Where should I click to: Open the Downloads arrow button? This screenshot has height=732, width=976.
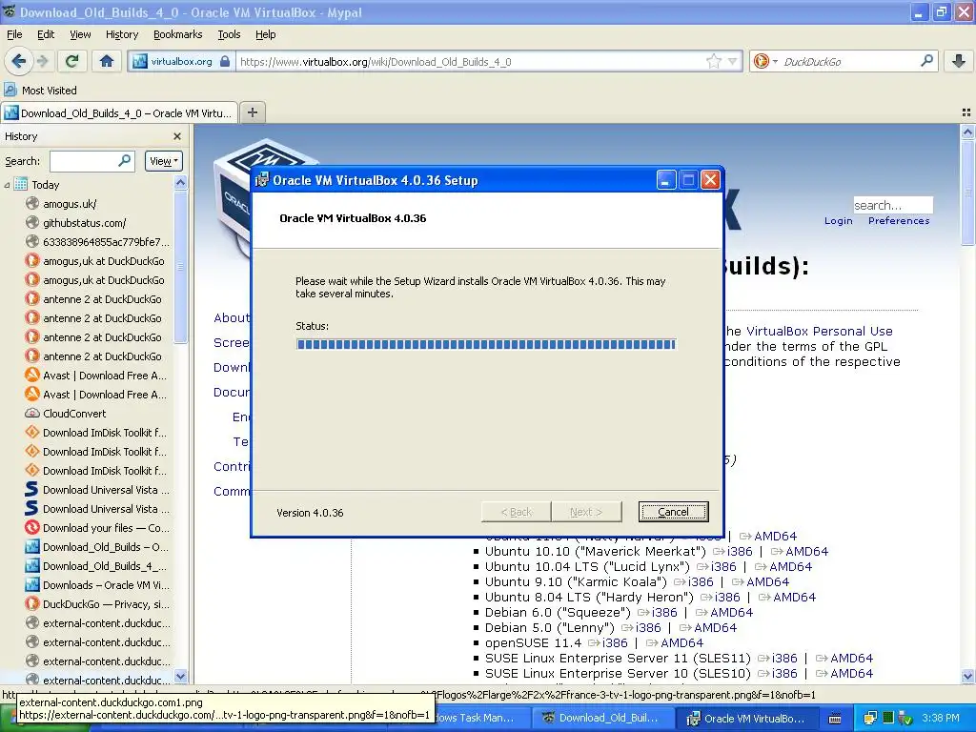click(x=959, y=61)
